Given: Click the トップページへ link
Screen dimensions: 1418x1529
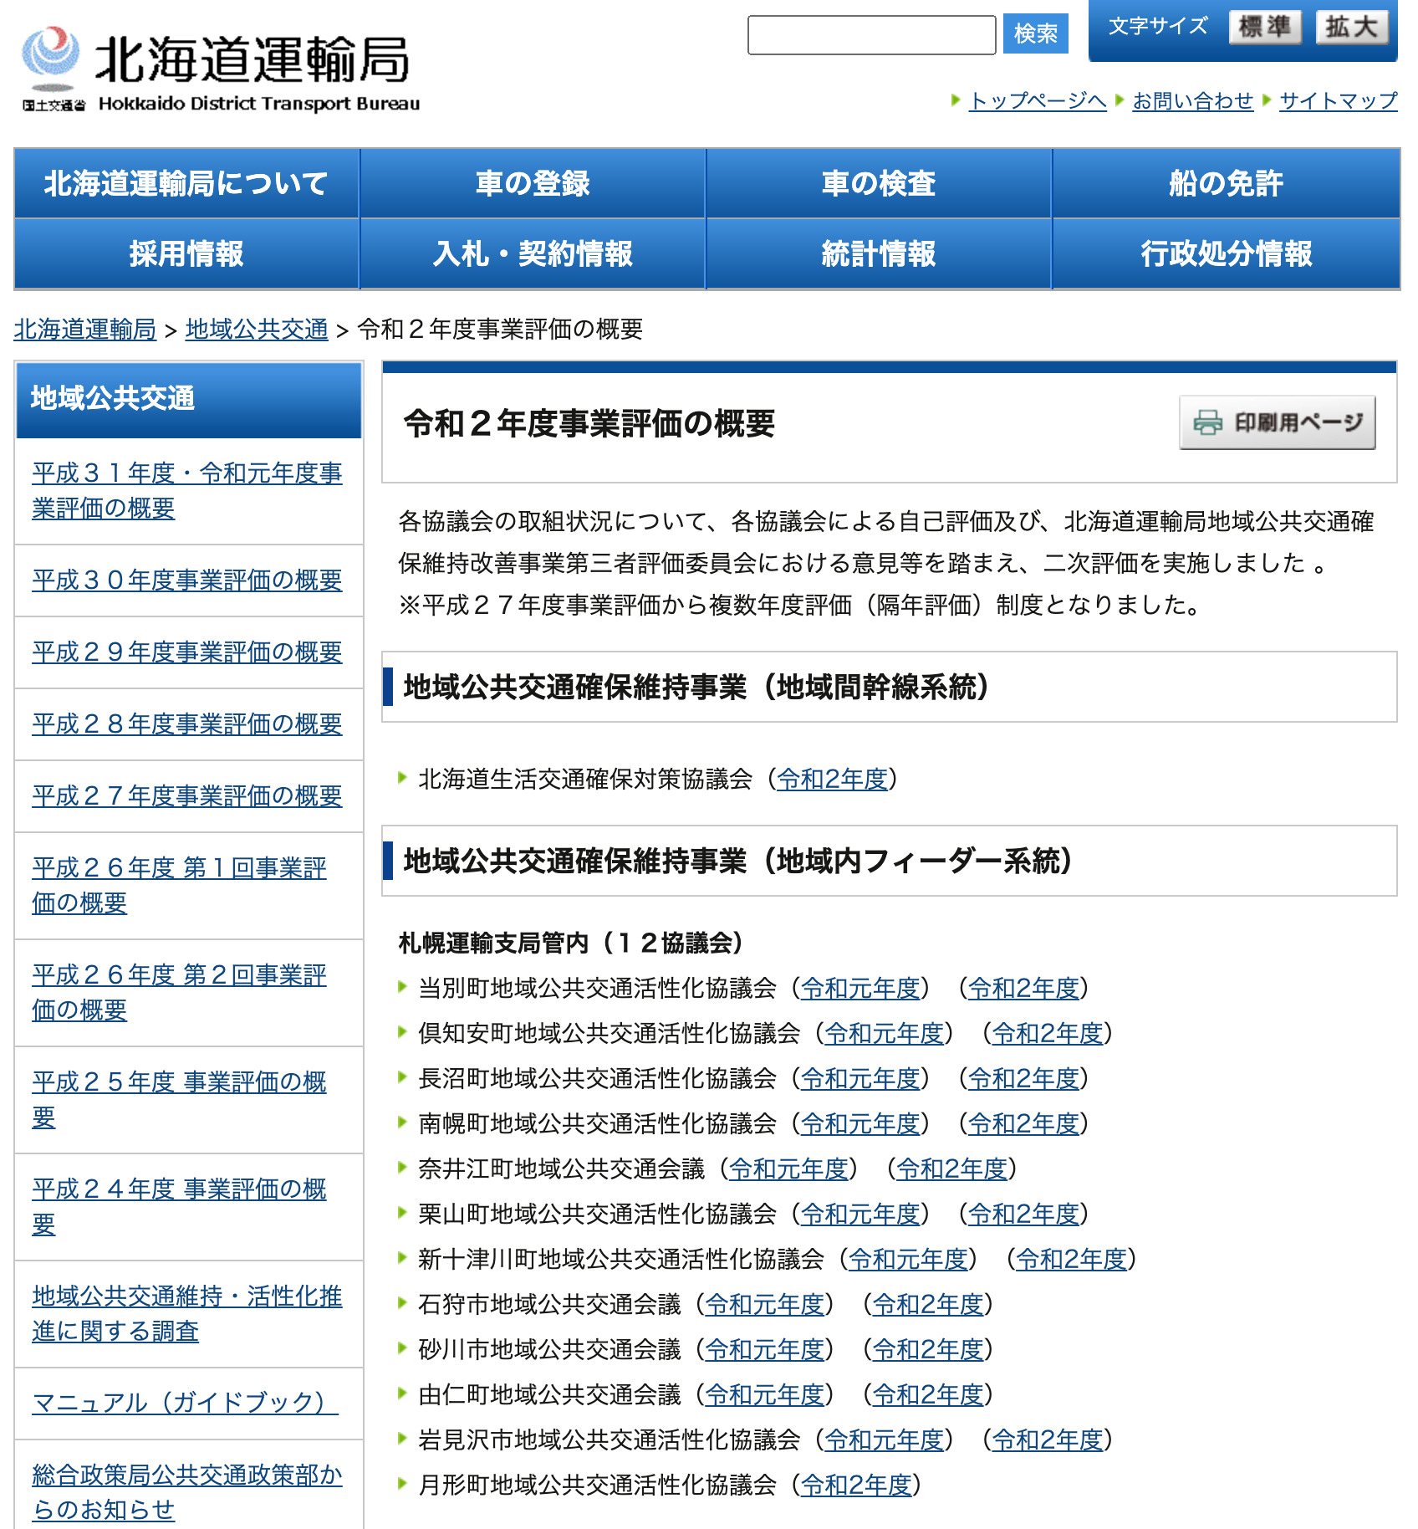Looking at the screenshot, I should [x=1037, y=100].
